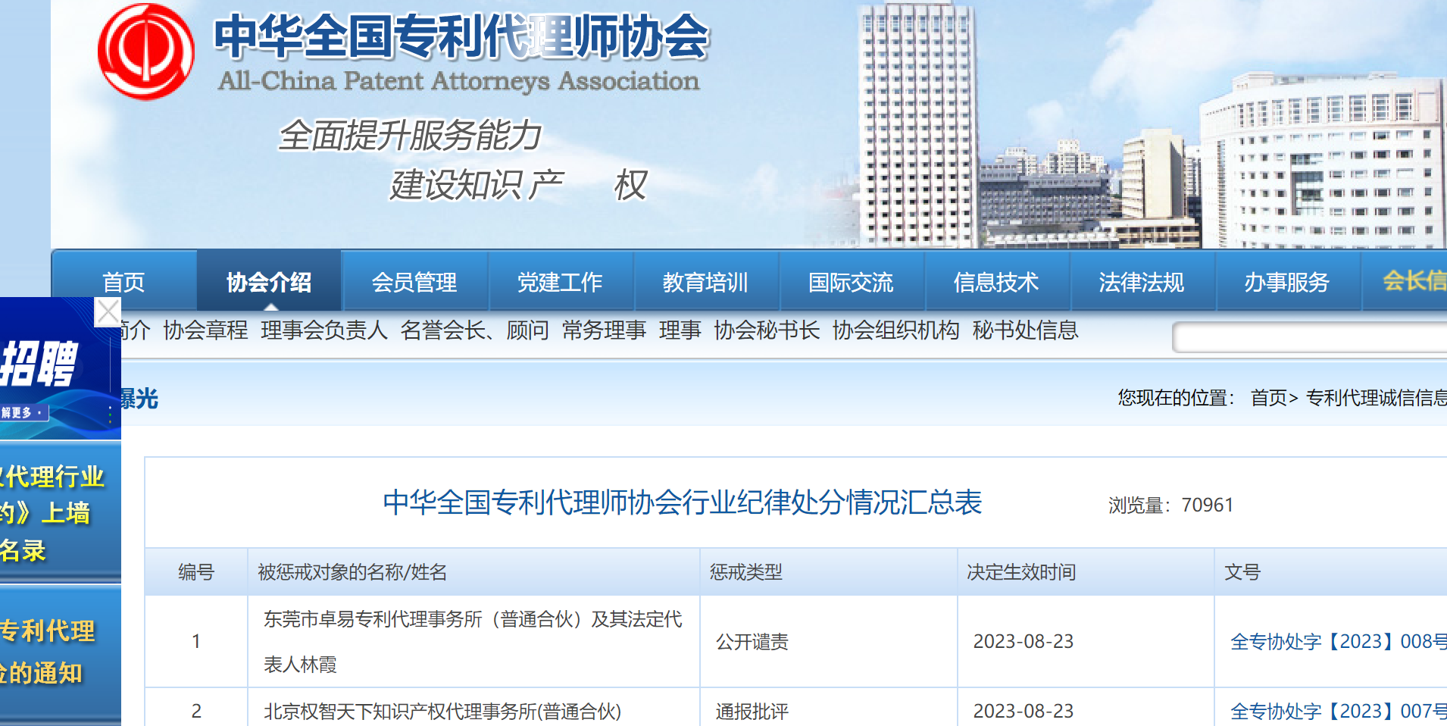Screen dimensions: 1447x726
Task: Click 首页 in the breadcrumb trail
Action: click(1268, 398)
